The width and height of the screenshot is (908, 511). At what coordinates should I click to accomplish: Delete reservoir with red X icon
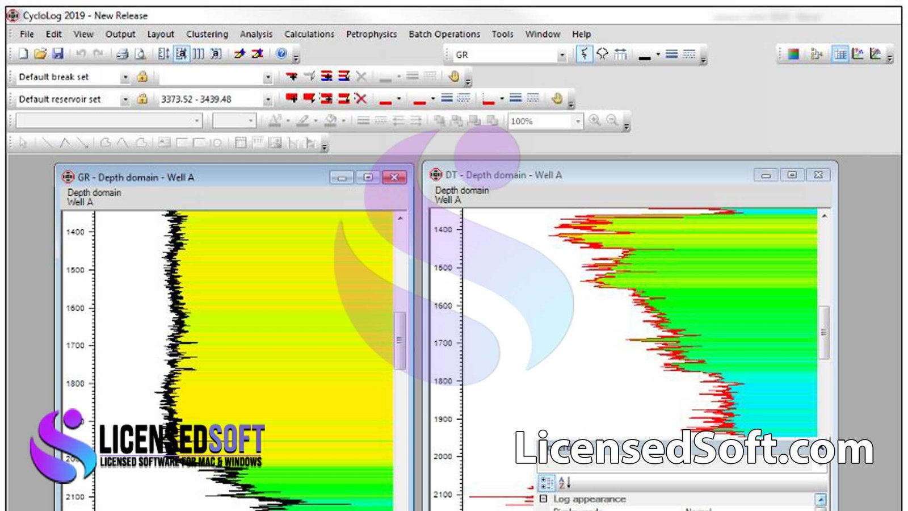pos(361,98)
